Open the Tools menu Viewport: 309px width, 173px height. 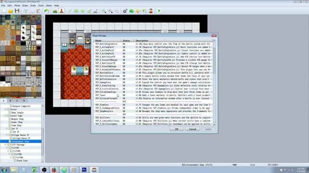click(41, 5)
